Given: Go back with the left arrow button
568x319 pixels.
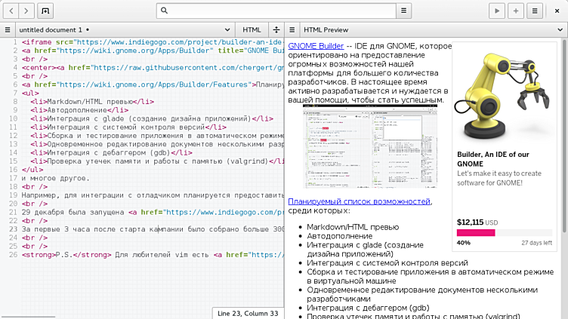Looking at the screenshot, I should click(11, 11).
